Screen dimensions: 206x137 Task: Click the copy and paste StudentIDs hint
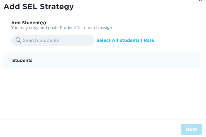(61, 28)
